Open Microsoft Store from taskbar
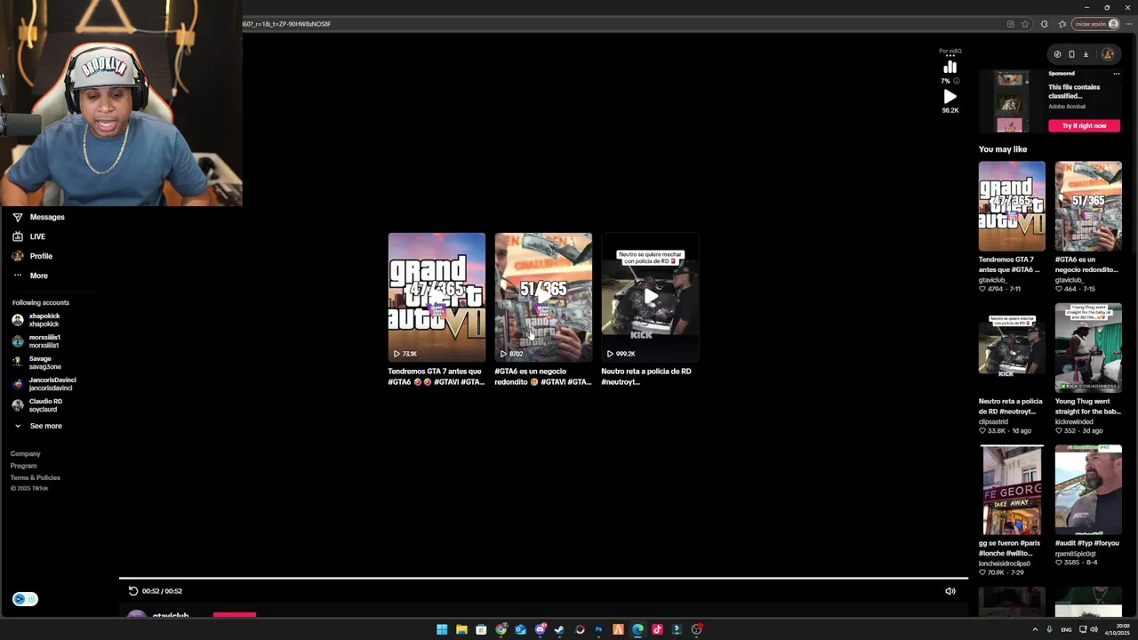 tap(481, 629)
